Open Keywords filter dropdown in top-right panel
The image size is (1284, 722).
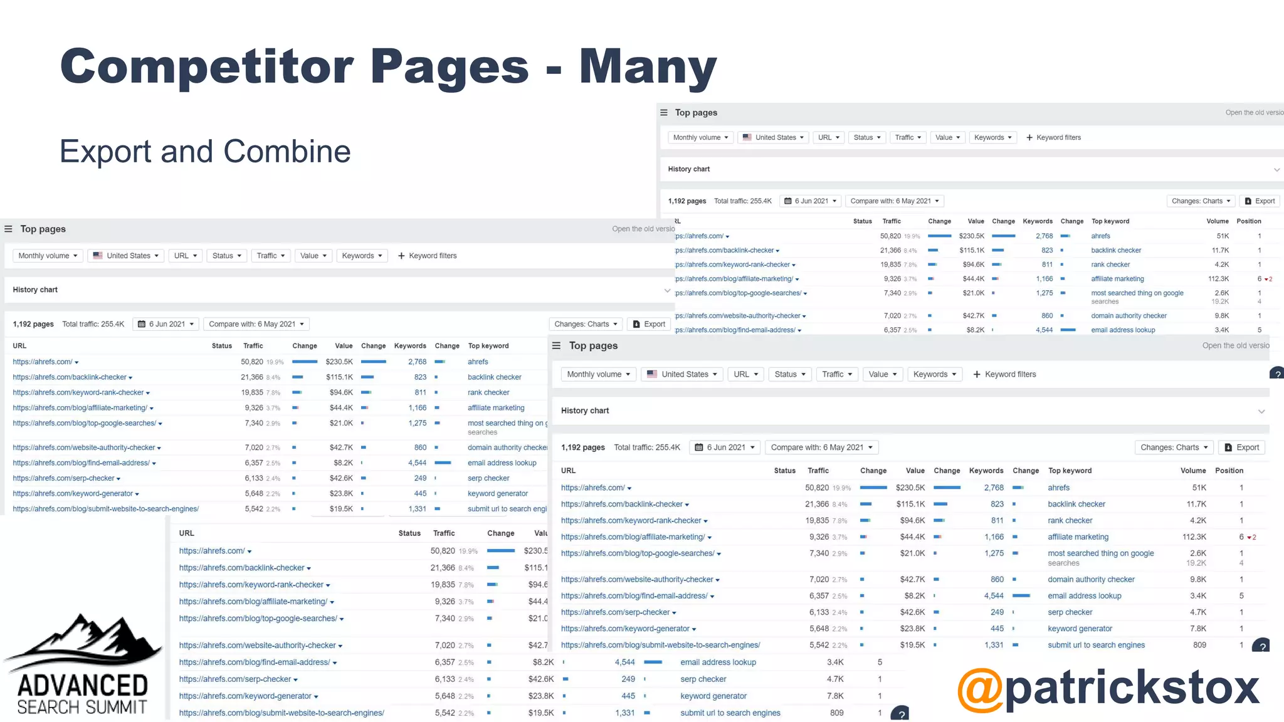point(992,137)
